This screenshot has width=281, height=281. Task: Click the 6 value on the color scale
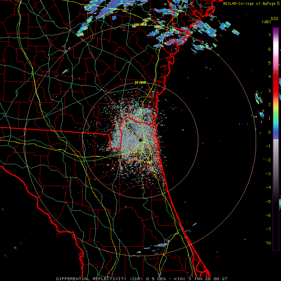coord(269,49)
